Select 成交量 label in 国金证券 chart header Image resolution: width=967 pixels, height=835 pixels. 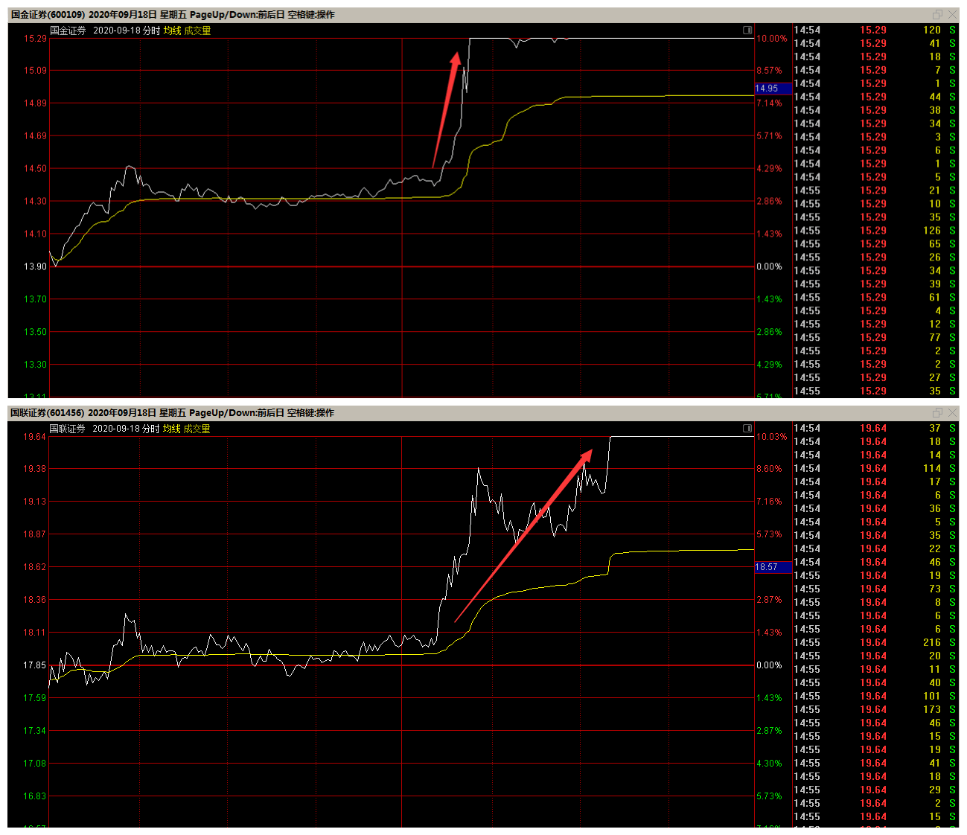pyautogui.click(x=197, y=31)
